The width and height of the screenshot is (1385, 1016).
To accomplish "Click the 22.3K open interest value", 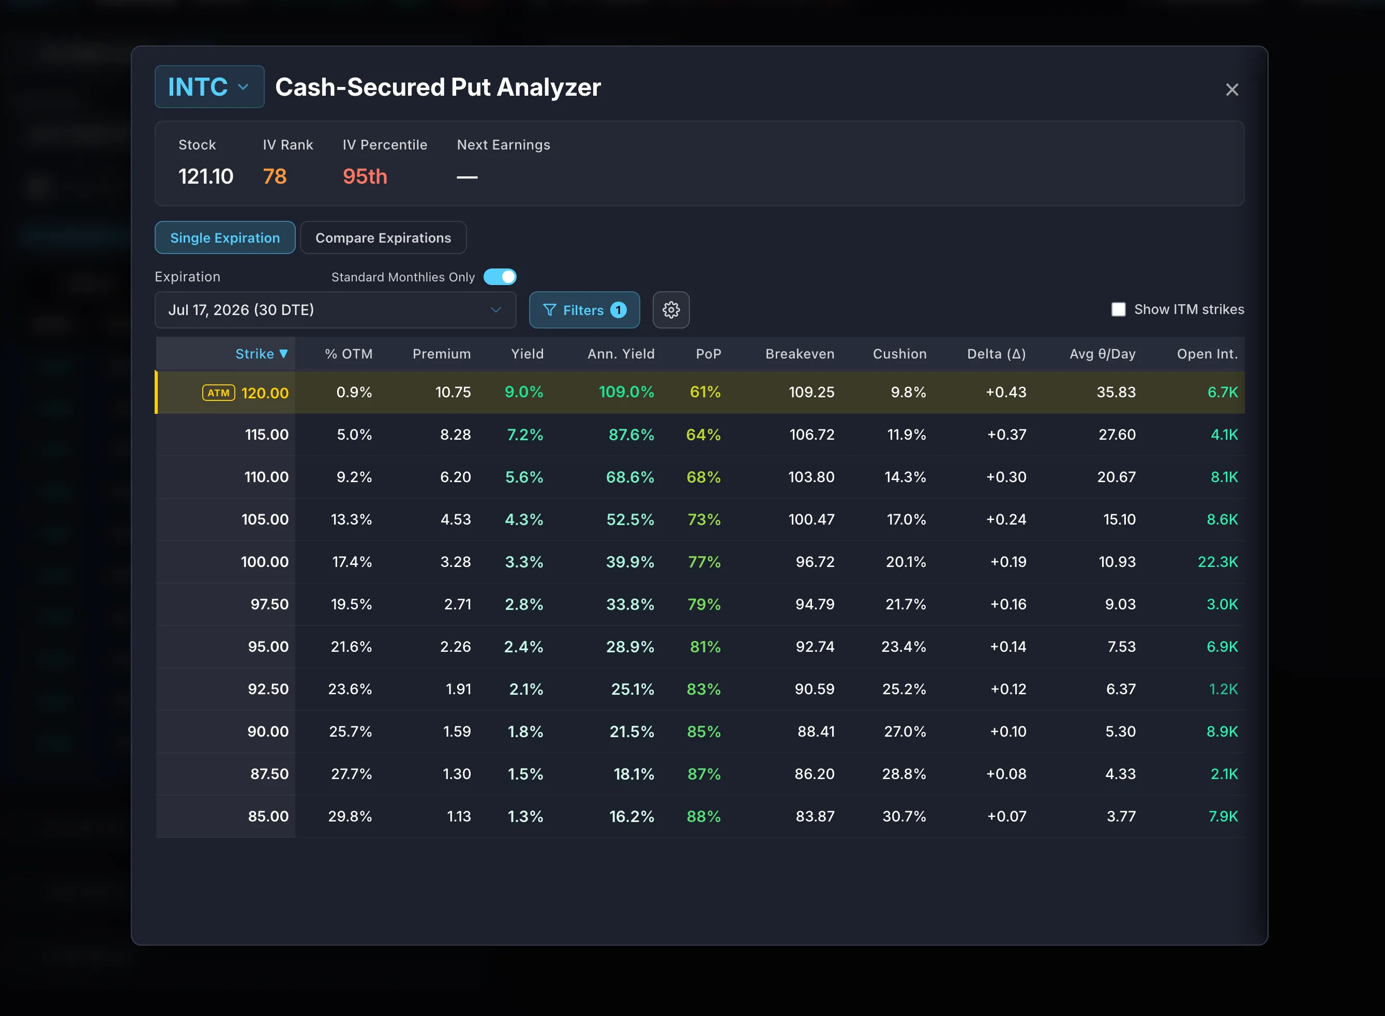I will point(1217,562).
